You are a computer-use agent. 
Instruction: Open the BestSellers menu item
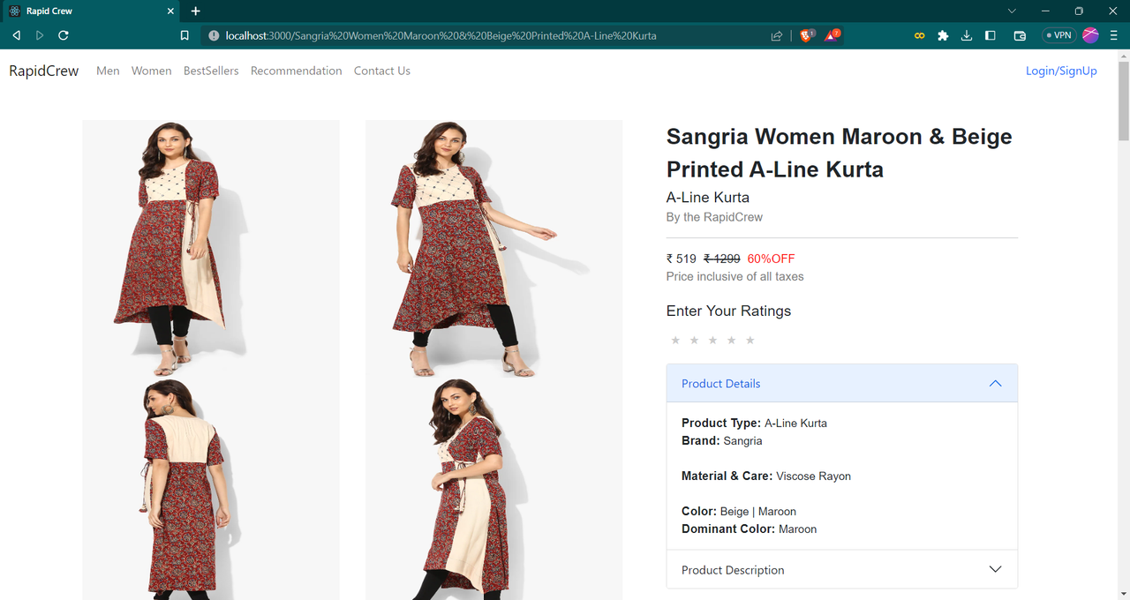[211, 71]
